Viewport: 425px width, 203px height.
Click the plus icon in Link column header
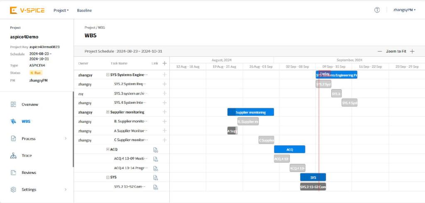tap(165, 64)
